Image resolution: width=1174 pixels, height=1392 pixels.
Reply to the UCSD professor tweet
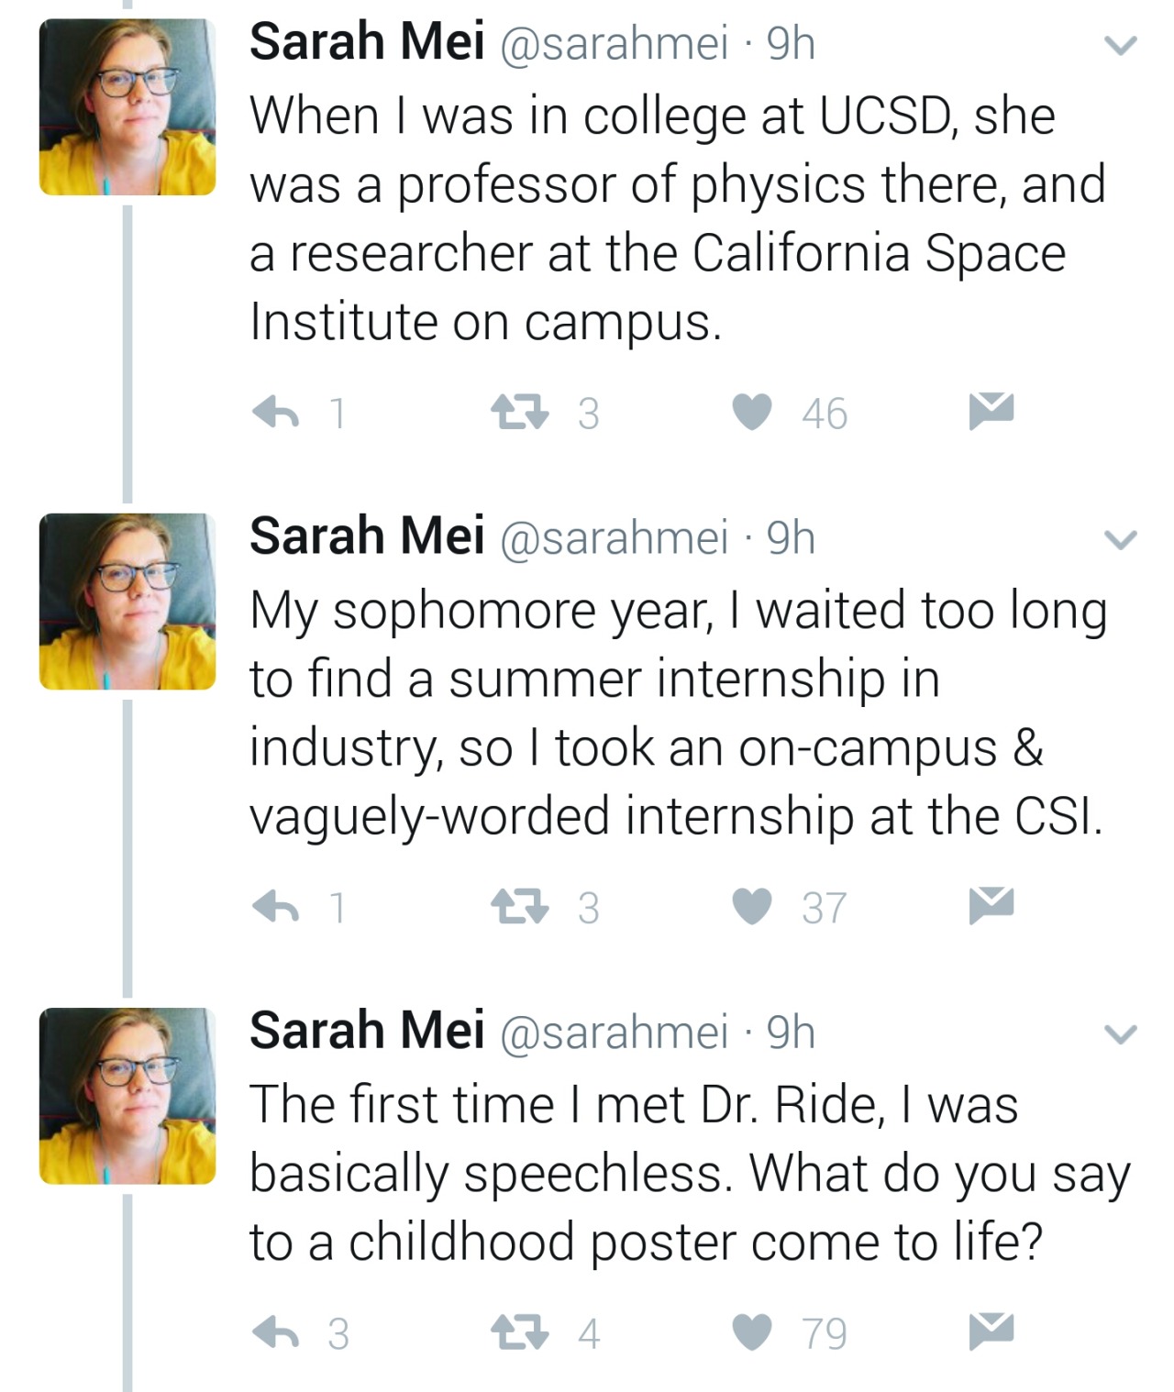click(x=276, y=413)
